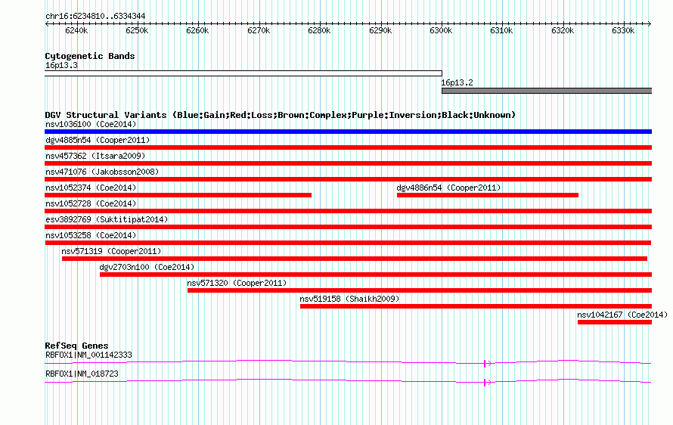
Task: Click the red bar of nsv1052374
Action: pos(178,195)
